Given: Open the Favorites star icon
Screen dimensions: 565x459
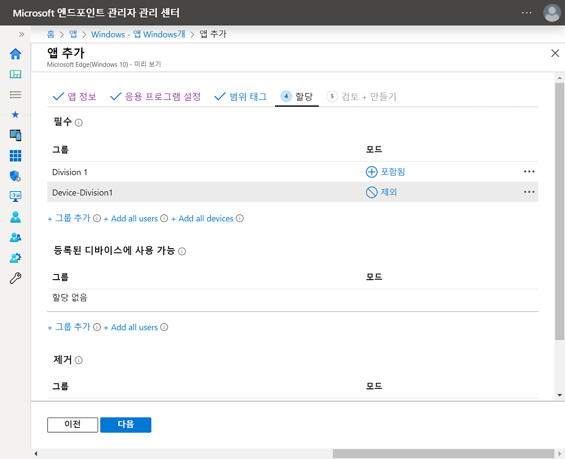Looking at the screenshot, I should [x=16, y=115].
